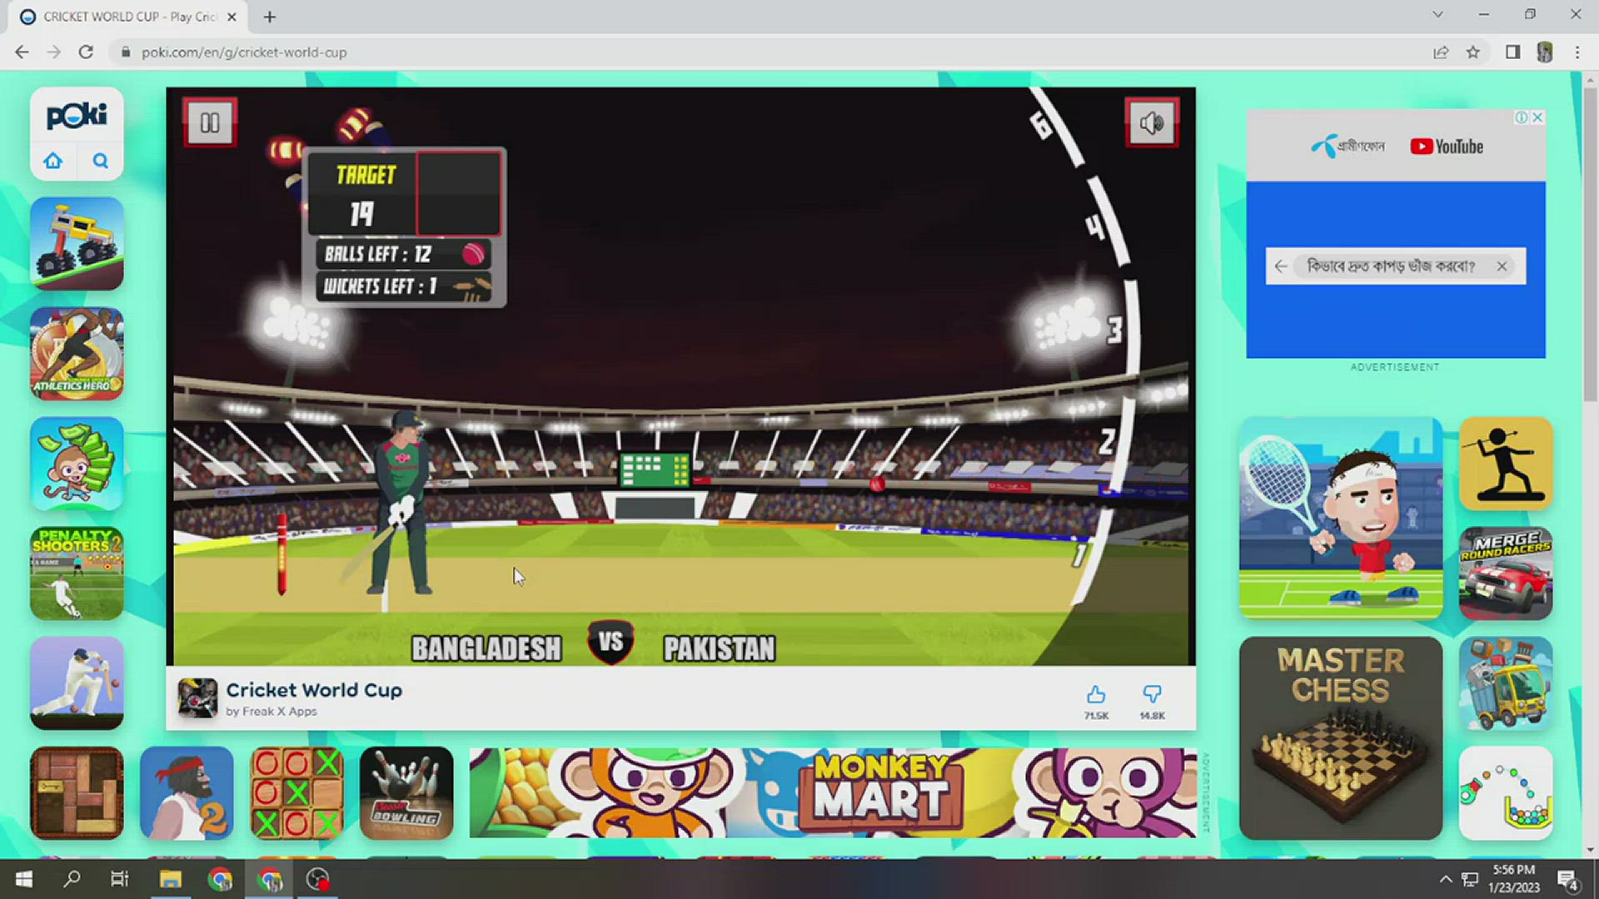Viewport: 1599px width, 899px height.
Task: Open the Master Chess game thumbnail
Action: coord(1341,736)
